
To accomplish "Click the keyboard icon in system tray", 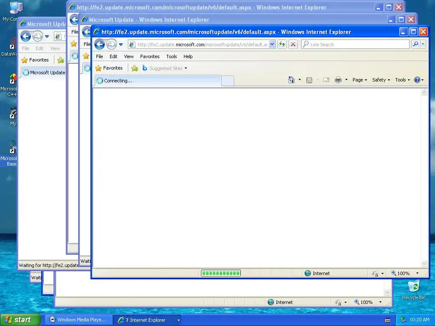I will coord(387,320).
